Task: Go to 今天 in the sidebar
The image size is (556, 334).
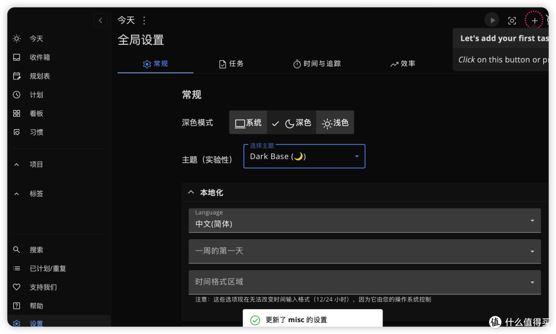Action: click(36, 38)
